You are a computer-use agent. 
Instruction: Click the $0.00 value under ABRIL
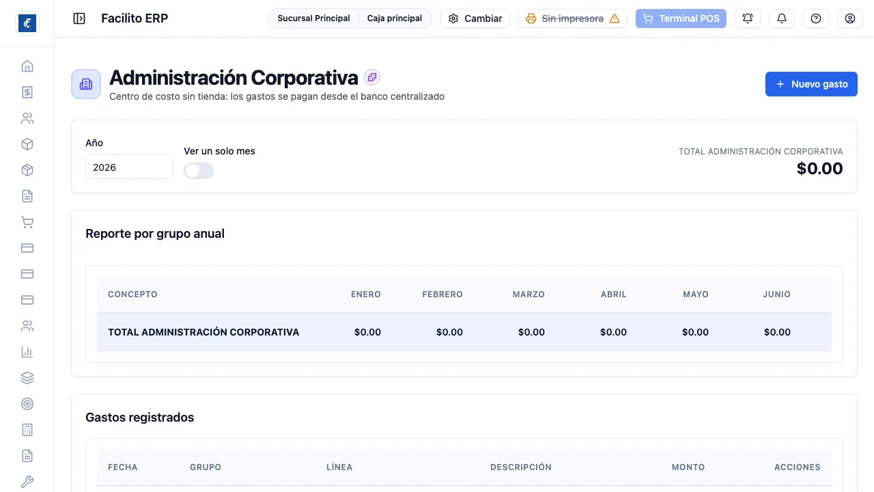click(x=613, y=332)
